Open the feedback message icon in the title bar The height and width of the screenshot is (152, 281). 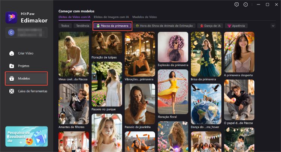click(236, 5)
